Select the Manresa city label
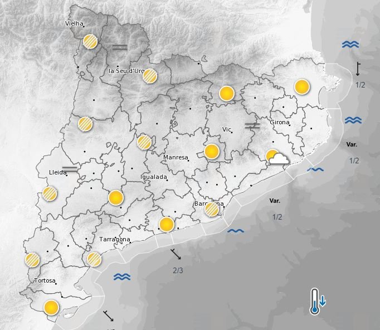This screenshot has width=380, height=330. pyautogui.click(x=176, y=157)
